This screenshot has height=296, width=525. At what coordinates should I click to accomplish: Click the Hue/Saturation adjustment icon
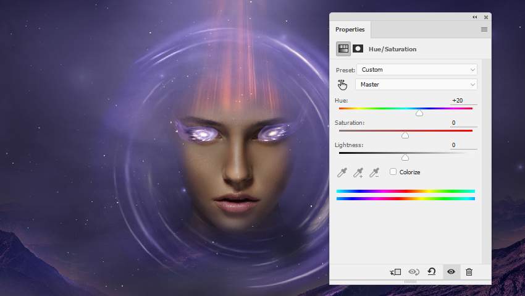343,49
